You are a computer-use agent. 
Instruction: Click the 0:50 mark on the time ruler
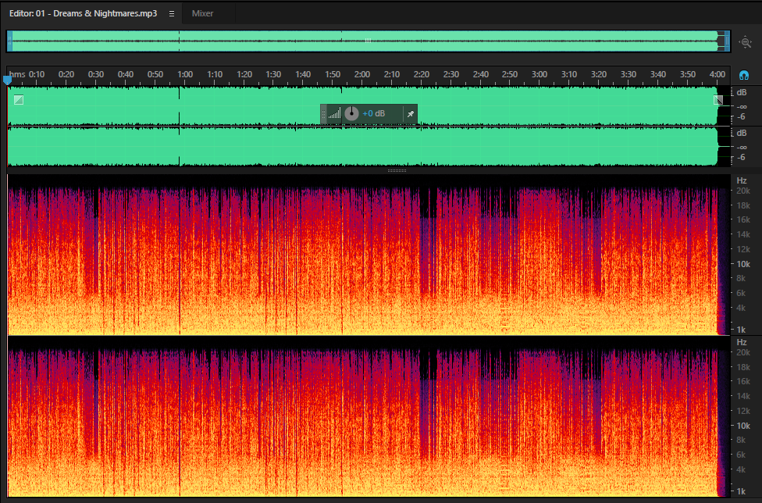(155, 74)
